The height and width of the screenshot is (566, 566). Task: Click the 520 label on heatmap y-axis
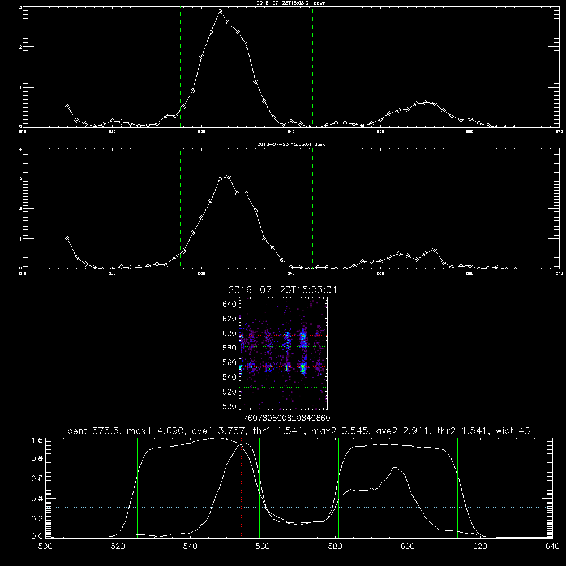pyautogui.click(x=229, y=392)
